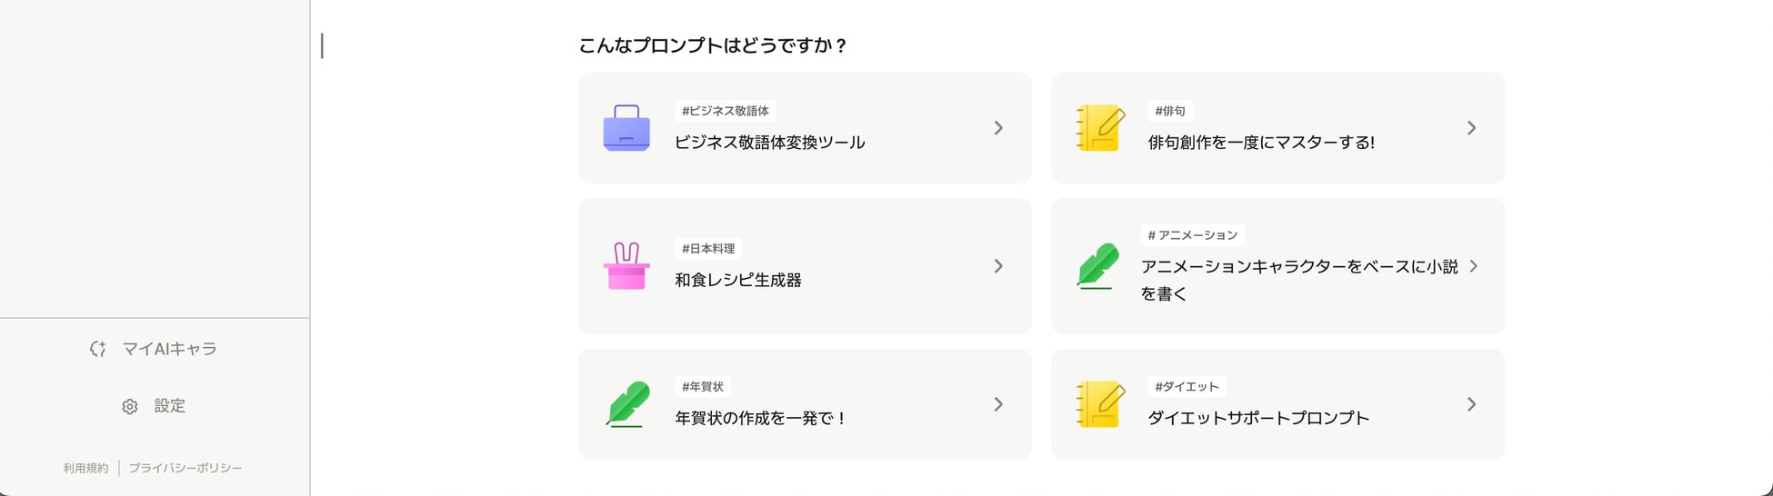Click the pink rabbit hat icon
Viewport: 1773px width, 496px height.
click(626, 266)
